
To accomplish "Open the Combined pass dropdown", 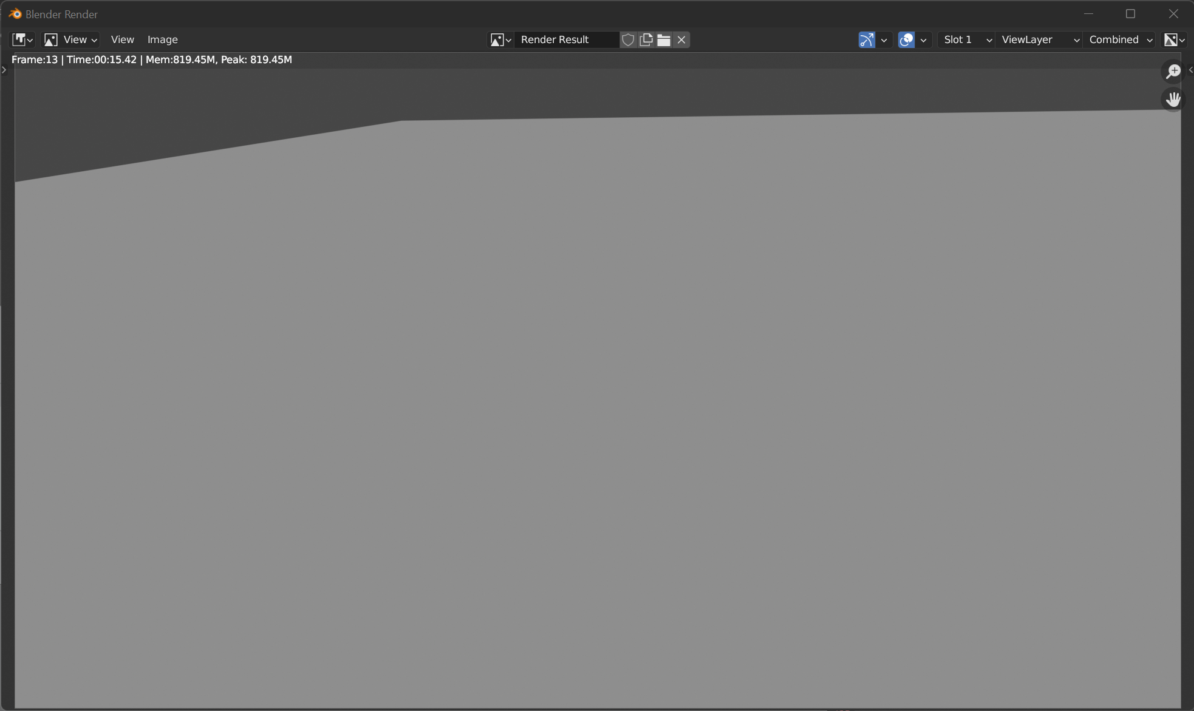I will coord(1119,39).
